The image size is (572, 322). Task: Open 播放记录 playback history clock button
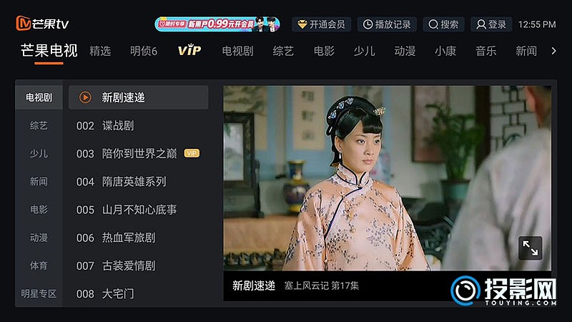(387, 24)
